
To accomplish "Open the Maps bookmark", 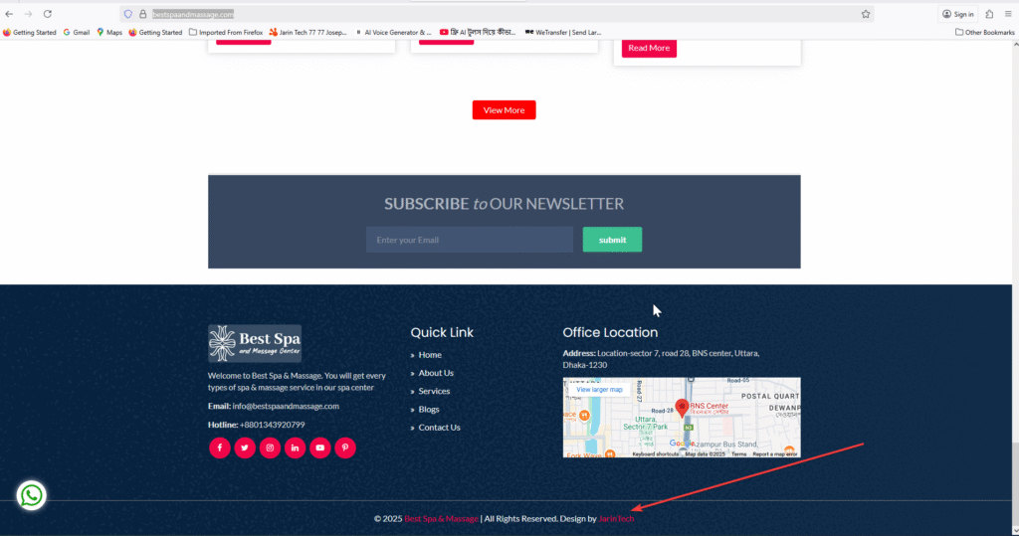I will pyautogui.click(x=108, y=32).
